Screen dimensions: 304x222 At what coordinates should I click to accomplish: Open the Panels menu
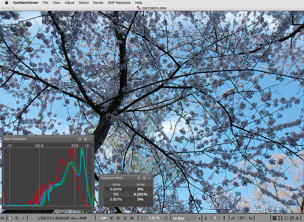(98, 2)
